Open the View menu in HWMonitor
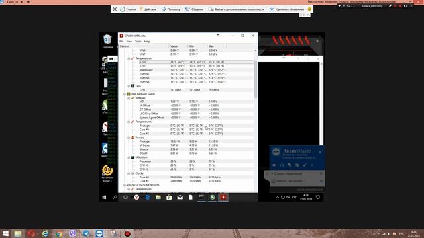 click(129, 41)
